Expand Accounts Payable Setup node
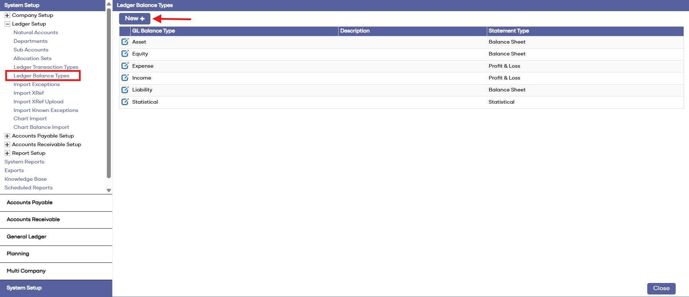Viewport: 689px width, 297px height. 7,136
